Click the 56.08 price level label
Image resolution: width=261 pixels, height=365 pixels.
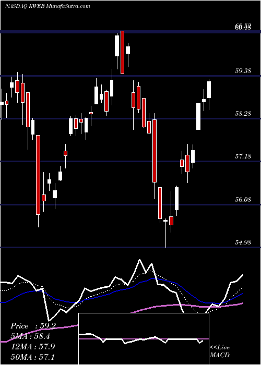(243, 200)
